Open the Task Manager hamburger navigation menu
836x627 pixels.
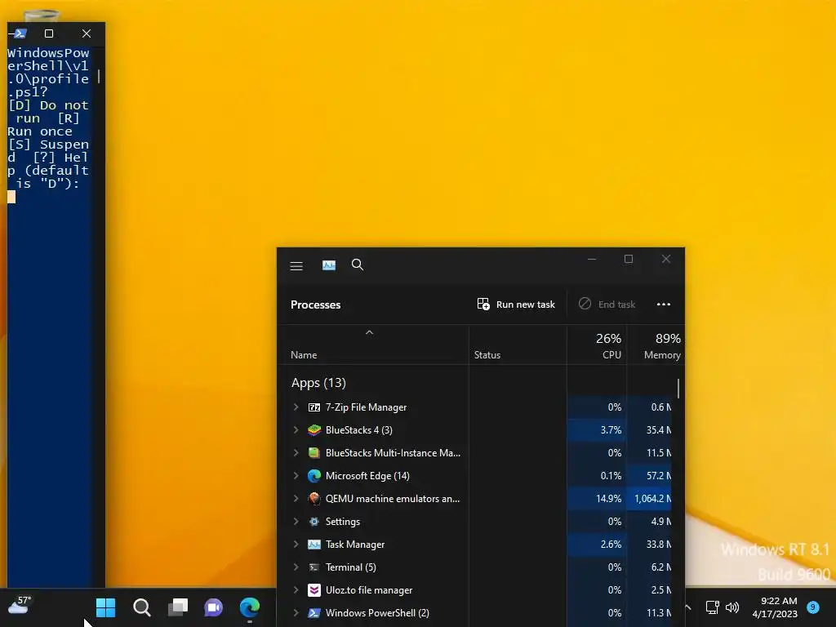point(296,265)
